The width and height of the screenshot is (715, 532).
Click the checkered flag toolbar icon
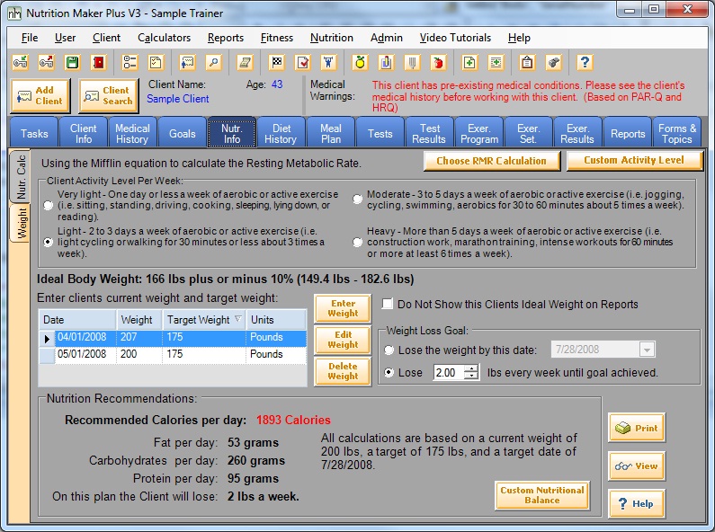pyautogui.click(x=277, y=62)
